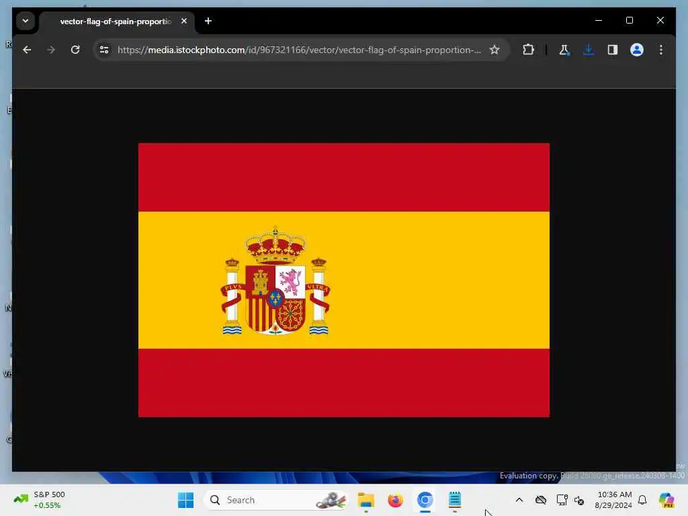Show downloads from the toolbar
This screenshot has height=516, width=688.
(x=589, y=50)
